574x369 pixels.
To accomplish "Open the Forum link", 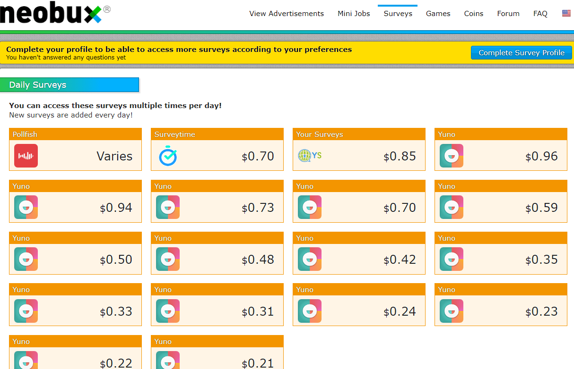I will [x=508, y=14].
